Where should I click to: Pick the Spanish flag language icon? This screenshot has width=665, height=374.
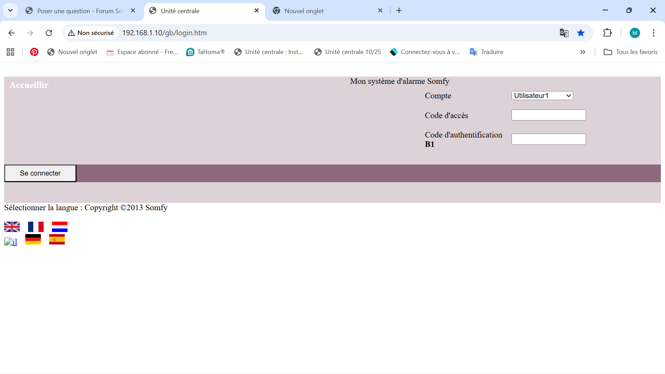(x=57, y=239)
